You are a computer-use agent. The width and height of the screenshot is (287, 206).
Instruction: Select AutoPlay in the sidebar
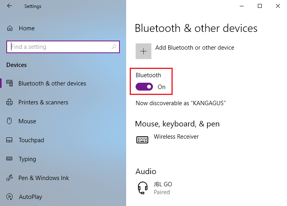click(30, 197)
